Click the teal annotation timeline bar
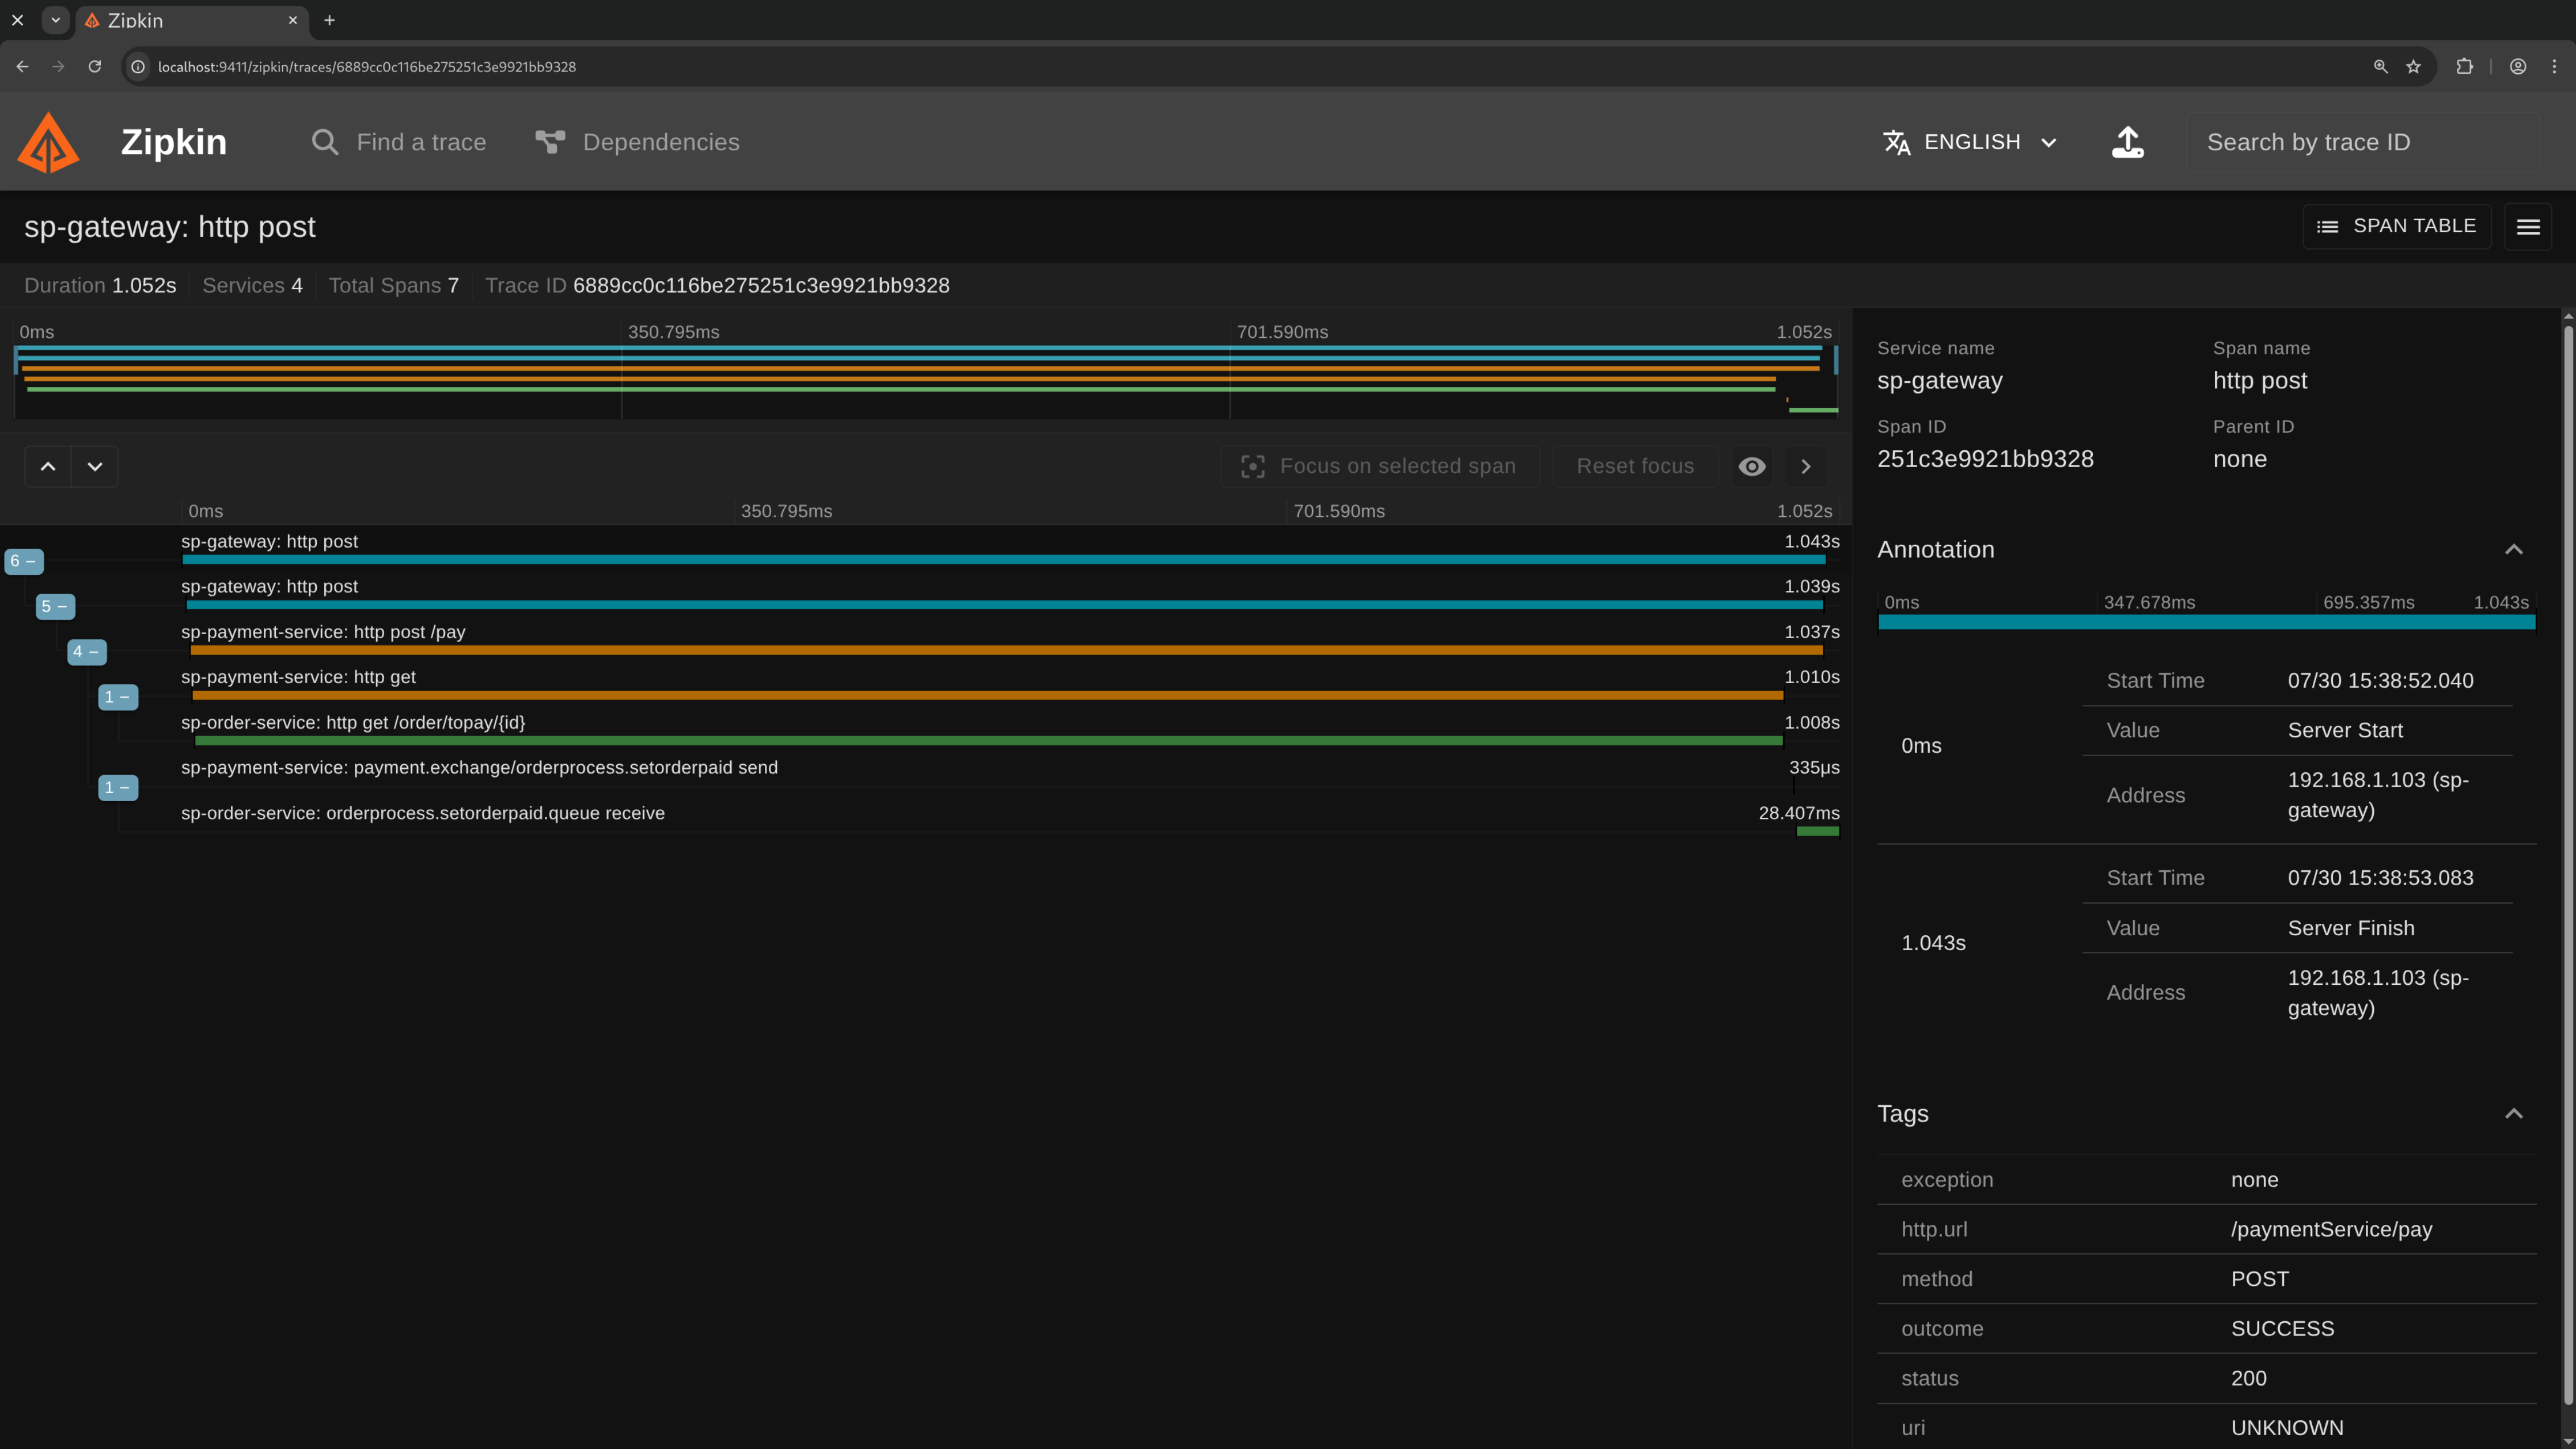The width and height of the screenshot is (2576, 1449). pos(2206,623)
